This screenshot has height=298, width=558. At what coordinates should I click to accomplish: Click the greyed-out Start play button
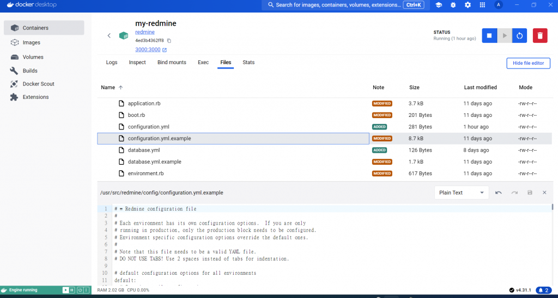point(505,35)
